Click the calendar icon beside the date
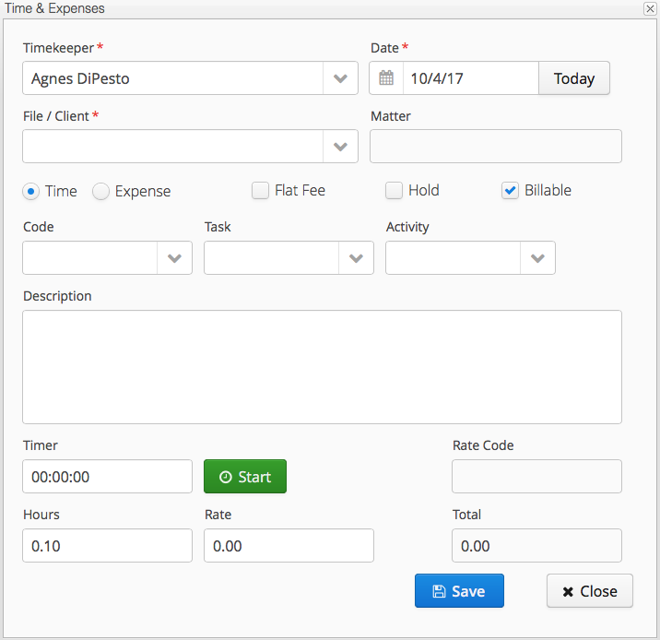 click(x=386, y=78)
